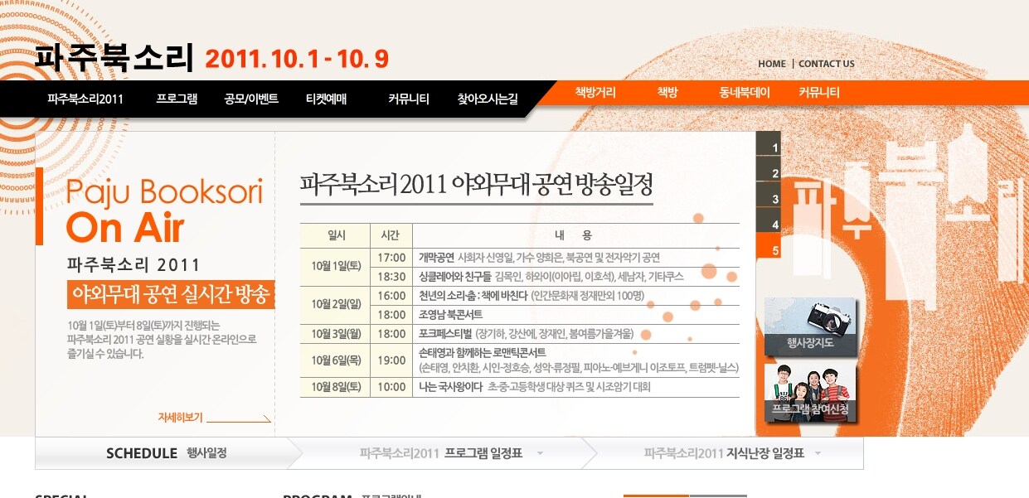This screenshot has height=498, width=1029.
Task: Click the 개막공연 schedule entry
Action: click(539, 257)
